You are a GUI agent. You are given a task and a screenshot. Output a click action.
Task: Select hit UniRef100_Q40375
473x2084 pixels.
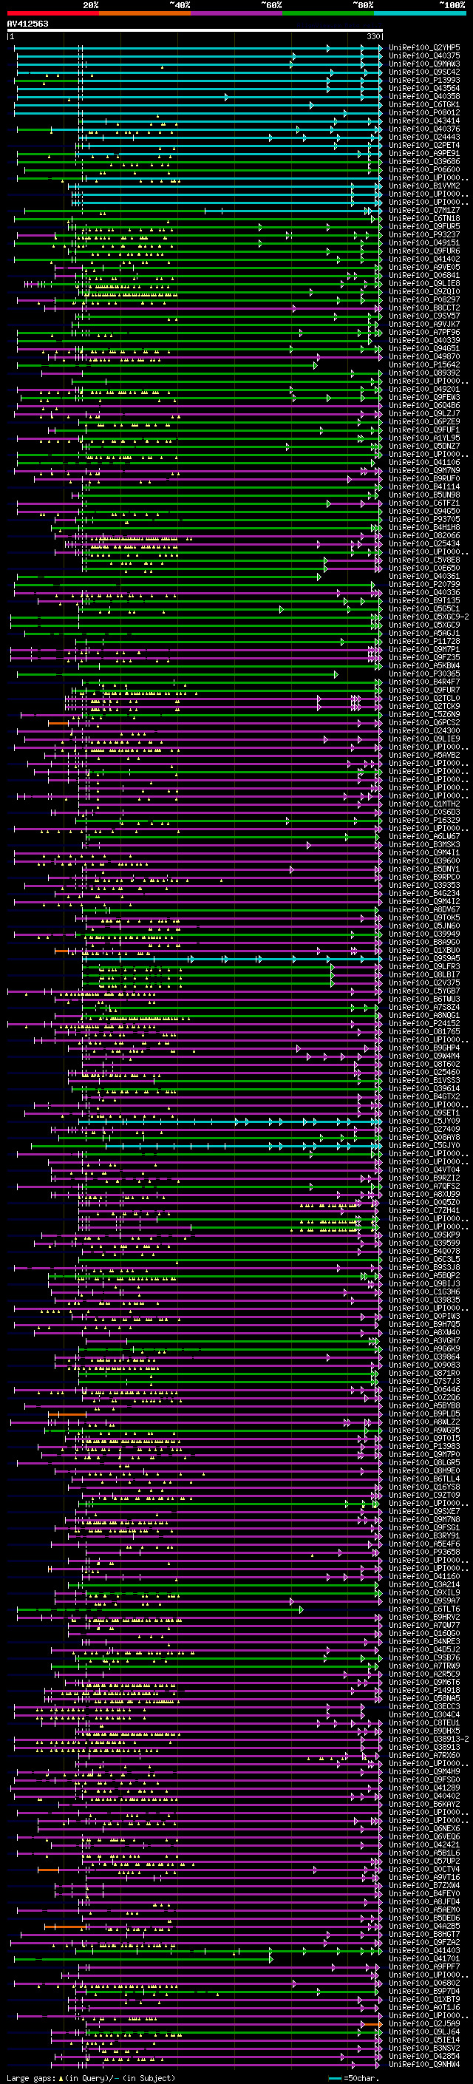click(x=424, y=56)
